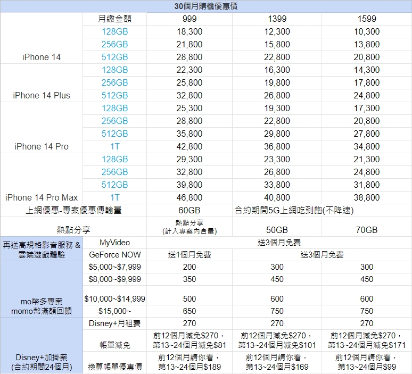The height and width of the screenshot is (374, 412).
Task: Click the $5,000~$7,999 range cell
Action: pos(114,267)
